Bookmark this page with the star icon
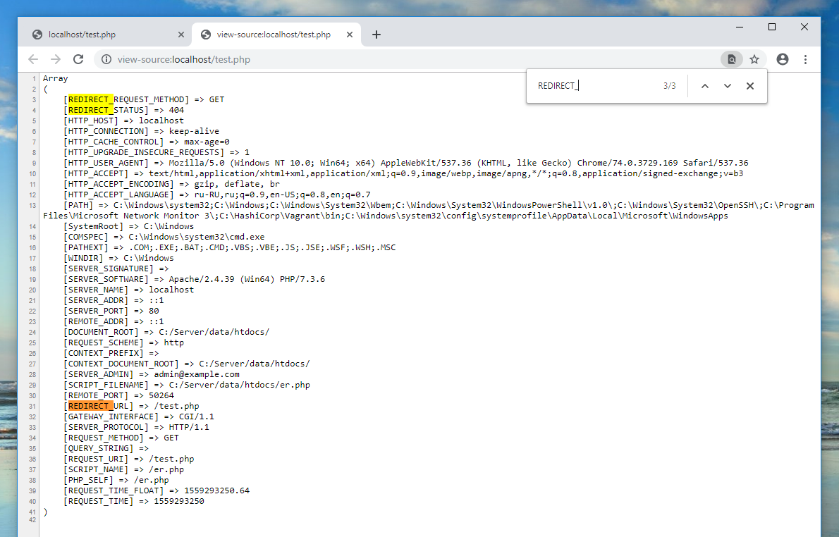839x537 pixels. (x=754, y=59)
